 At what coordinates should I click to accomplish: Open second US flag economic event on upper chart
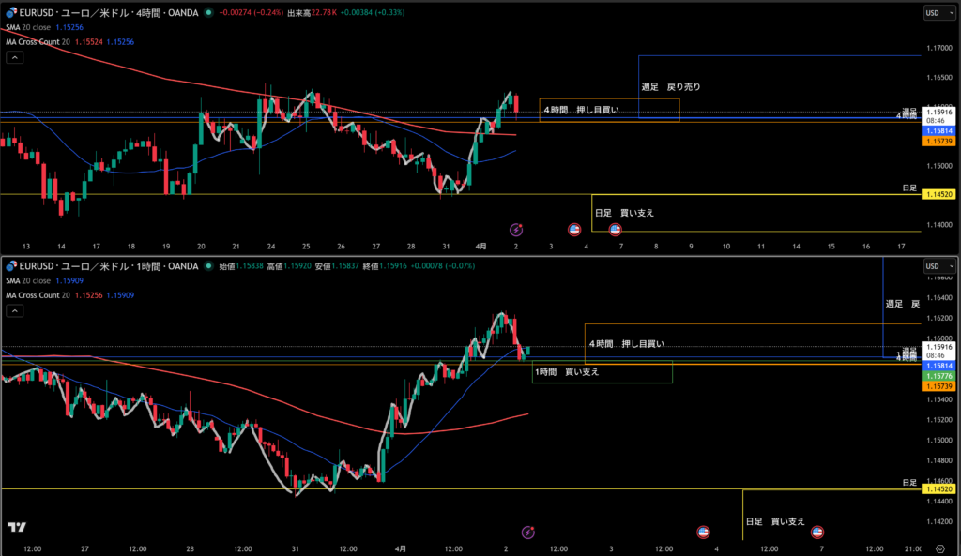point(616,229)
